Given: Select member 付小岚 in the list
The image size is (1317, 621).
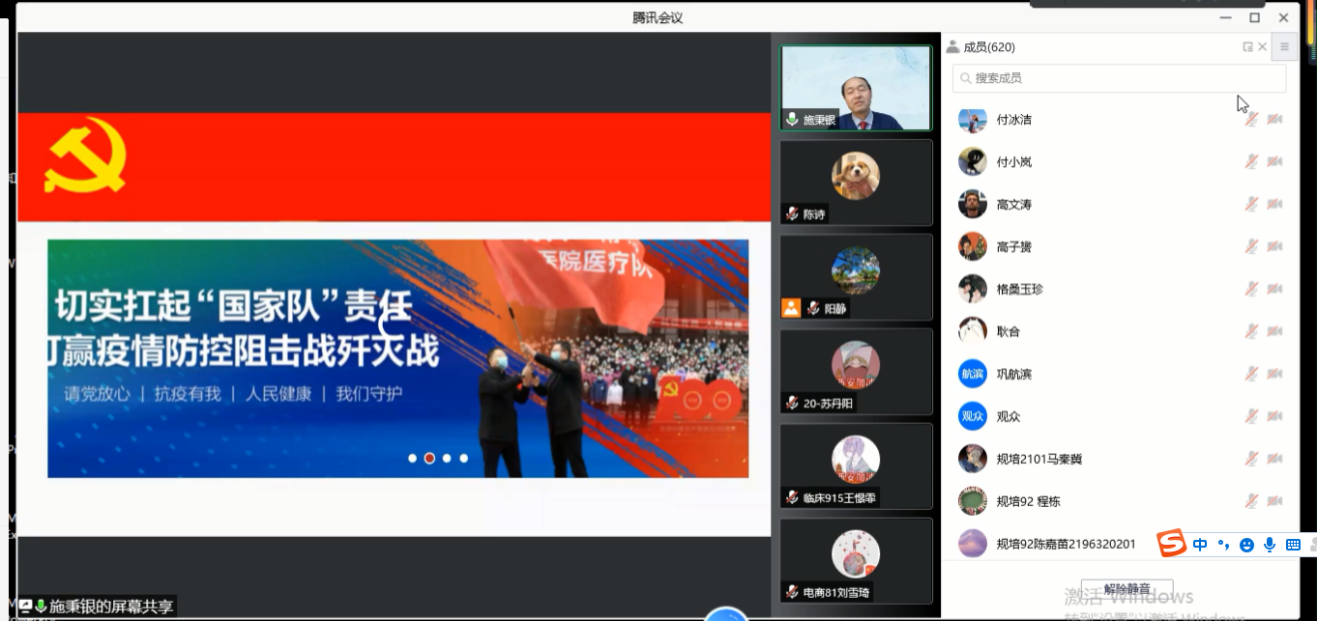Looking at the screenshot, I should click(1122, 161).
